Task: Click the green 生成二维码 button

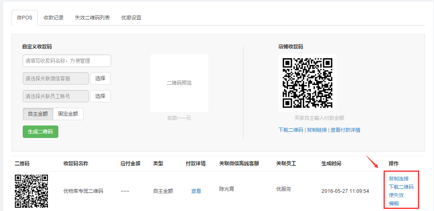Action: [x=40, y=132]
